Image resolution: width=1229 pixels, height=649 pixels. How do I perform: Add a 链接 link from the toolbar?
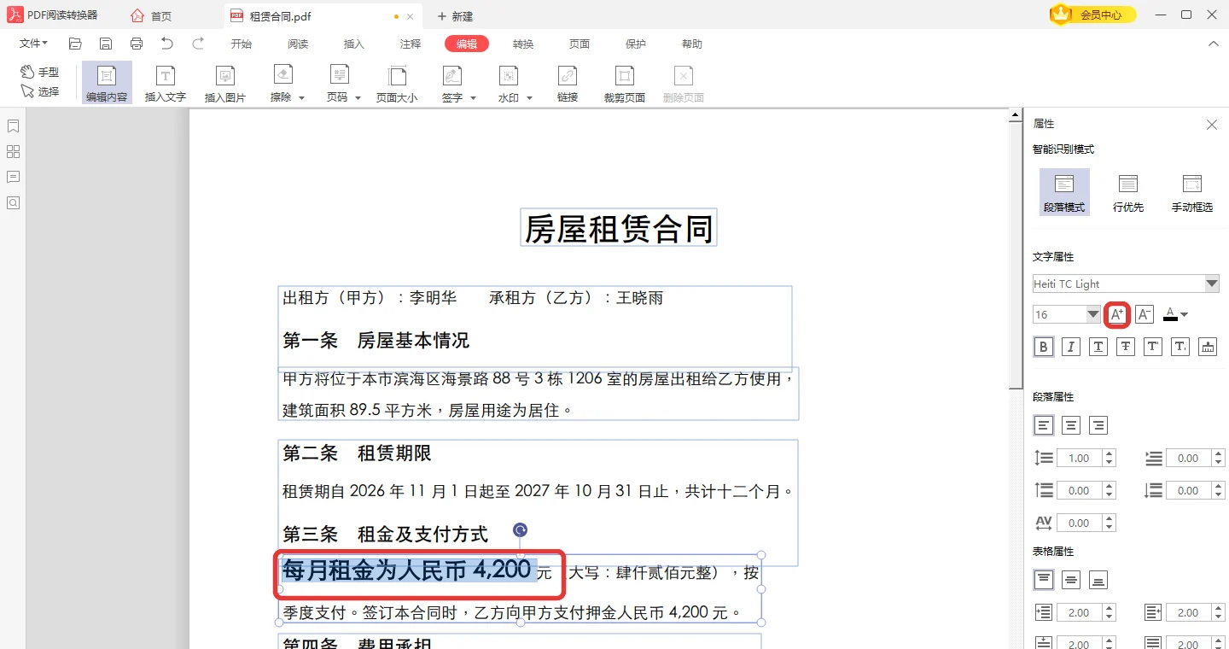(568, 83)
